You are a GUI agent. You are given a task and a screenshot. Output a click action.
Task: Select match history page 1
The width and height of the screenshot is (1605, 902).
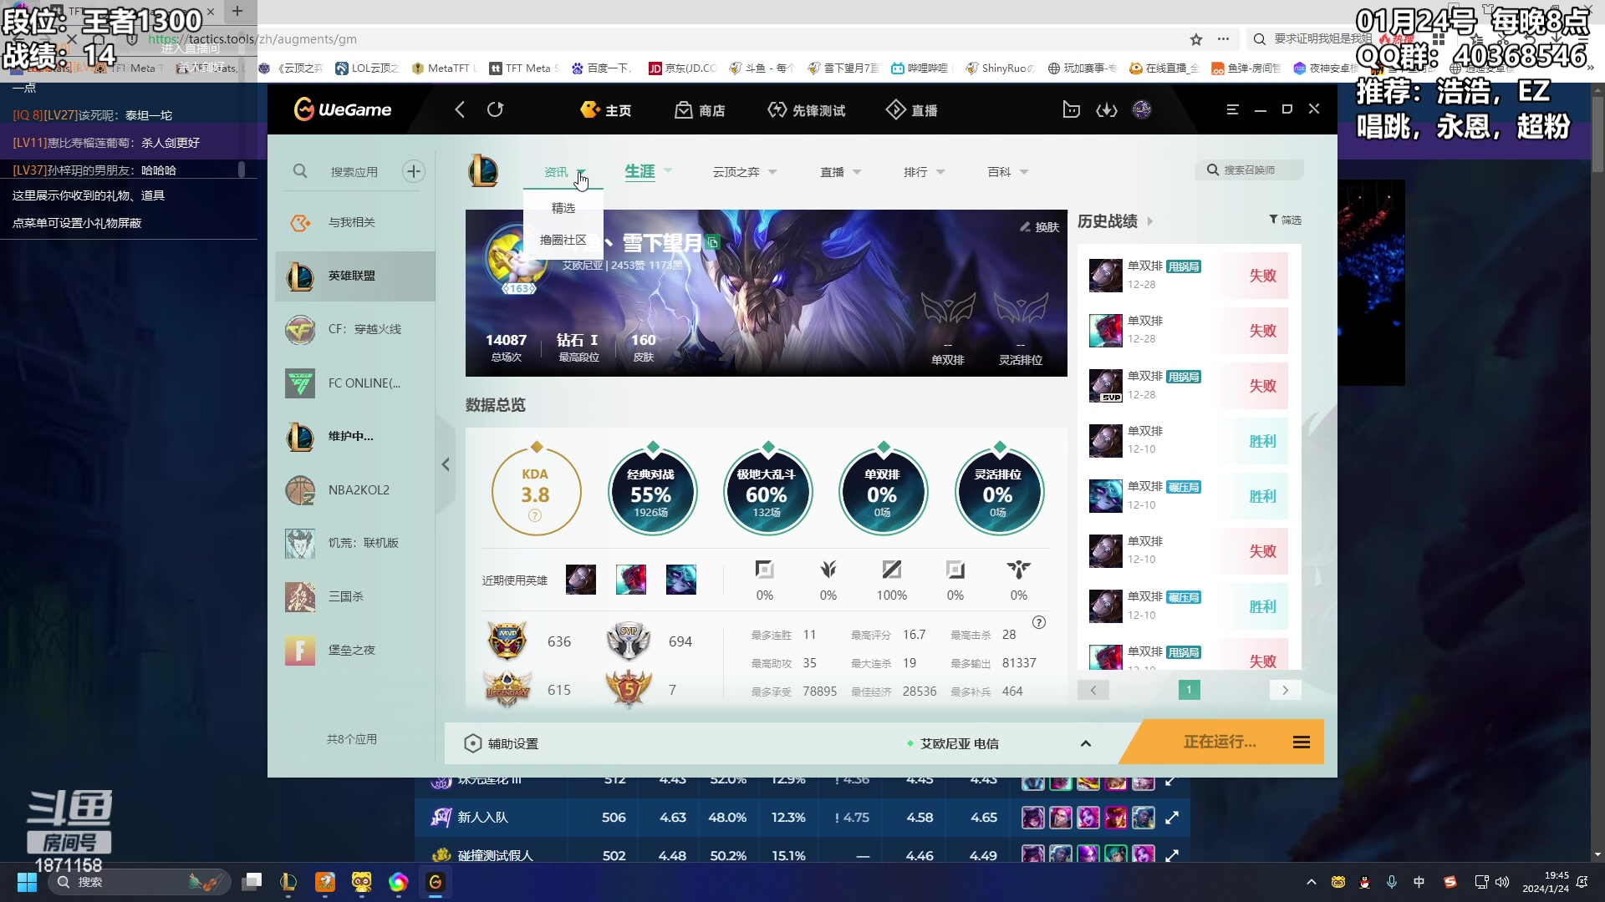1189,690
